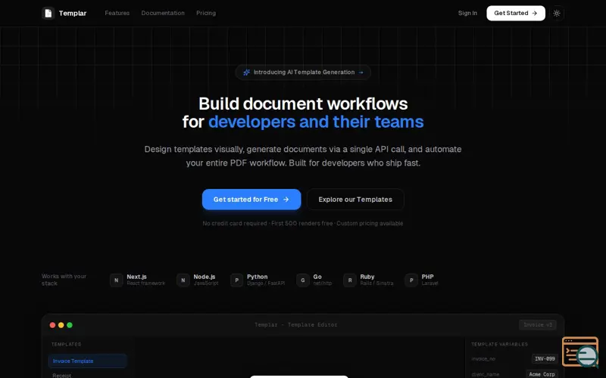
Task: Click the Invoice v3 badge
Action: pyautogui.click(x=538, y=325)
